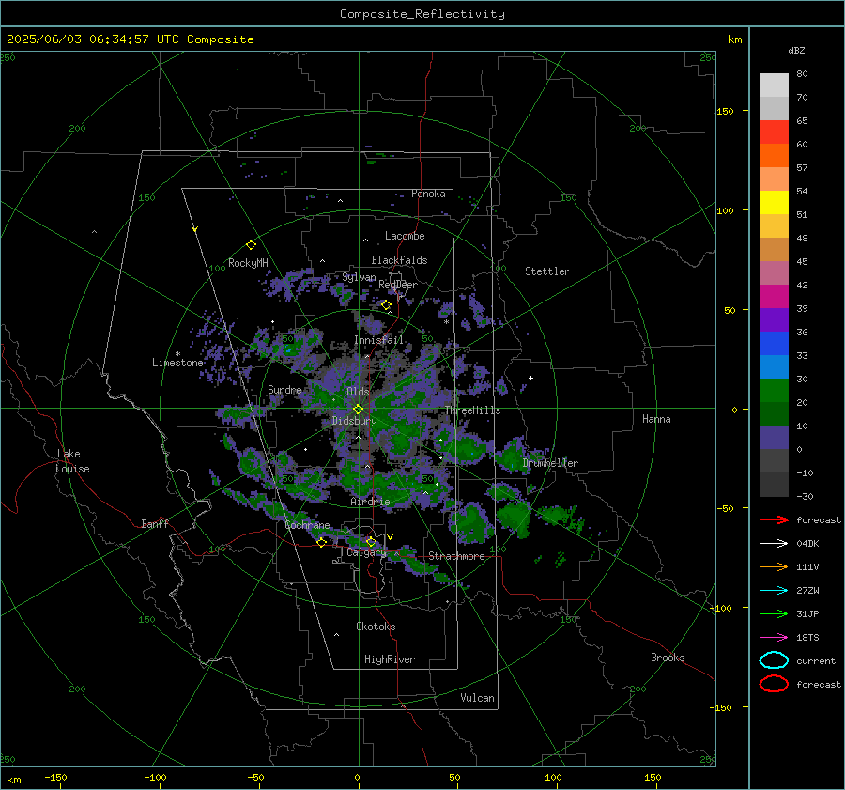This screenshot has height=790, width=845.
Task: Click the yellow diamond marker near RedDeer
Action: (386, 305)
